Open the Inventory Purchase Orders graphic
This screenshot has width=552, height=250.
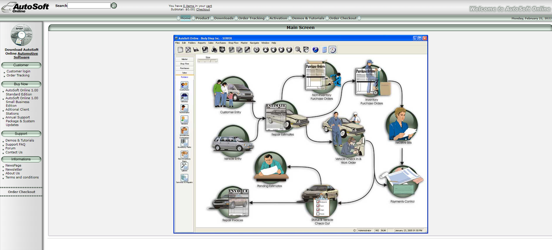pyautogui.click(x=372, y=78)
